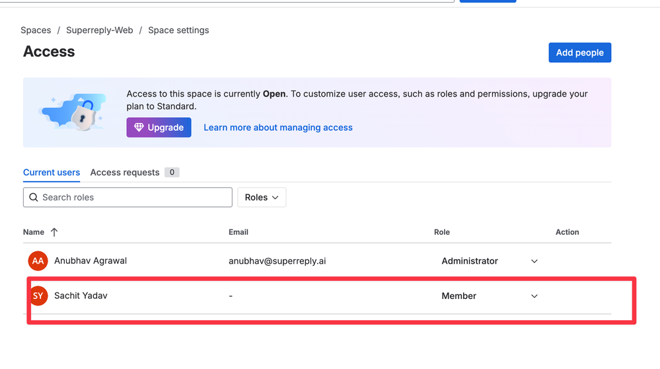Select the name Sachit Yadav
This screenshot has width=660, height=369.
click(x=81, y=296)
